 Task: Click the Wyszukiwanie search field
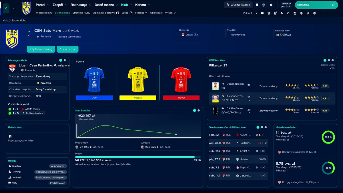pos(238,5)
